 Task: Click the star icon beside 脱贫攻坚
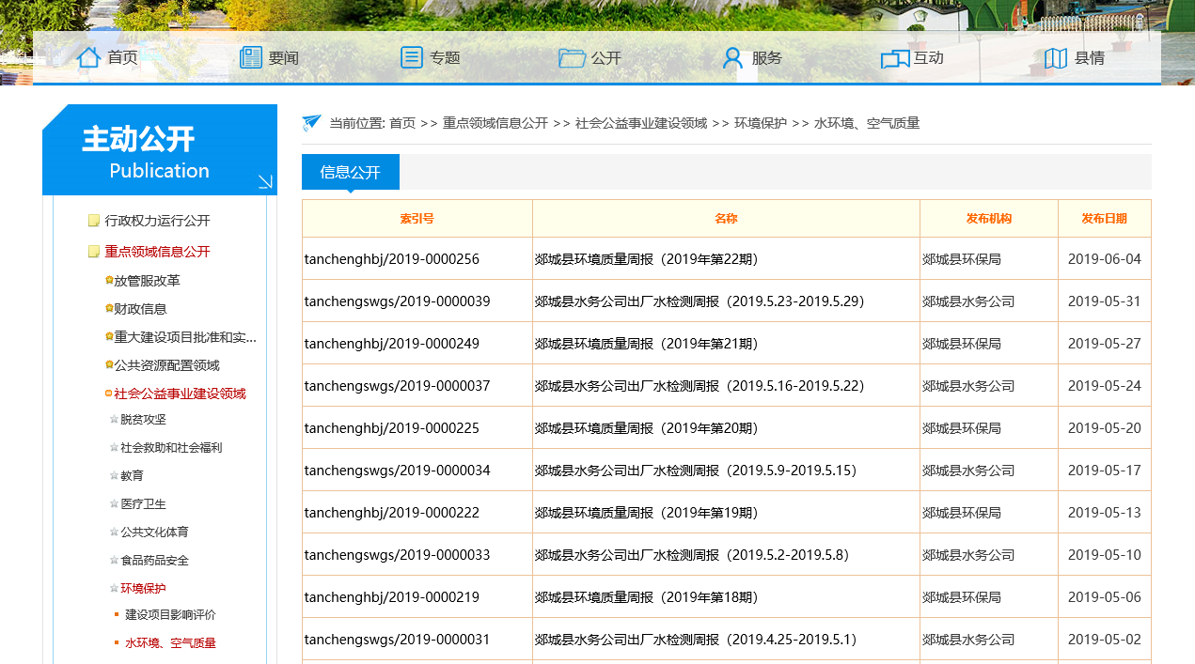(x=115, y=420)
